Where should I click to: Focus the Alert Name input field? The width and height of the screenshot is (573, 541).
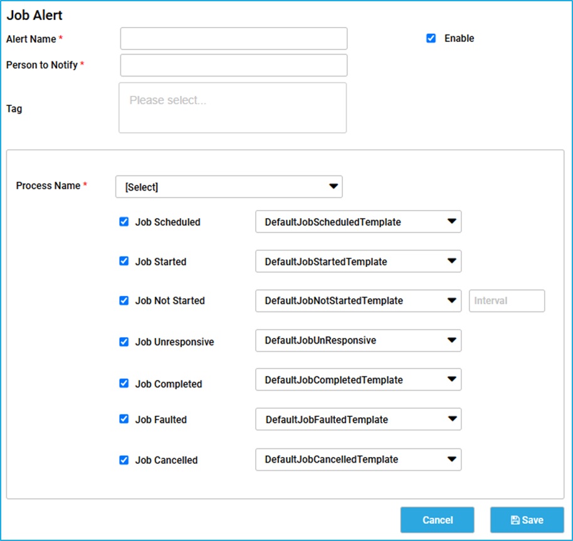[x=234, y=38]
